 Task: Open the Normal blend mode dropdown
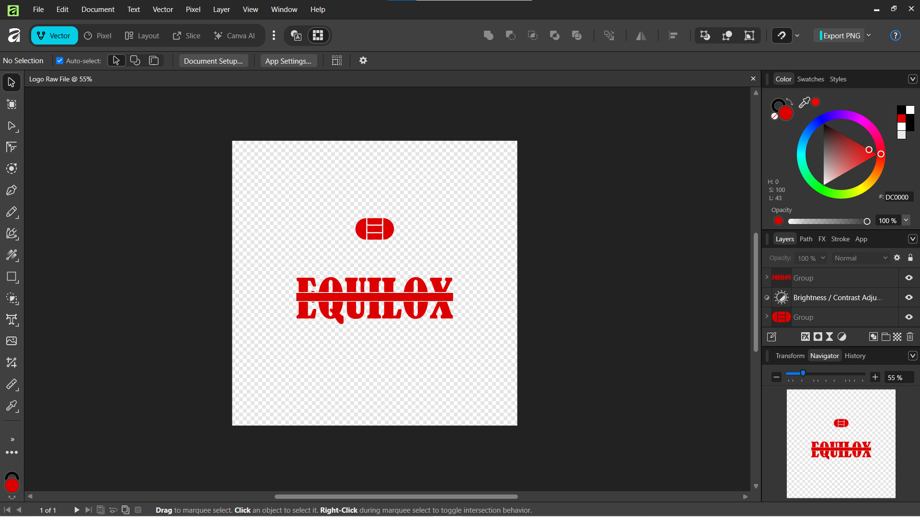[x=861, y=258]
